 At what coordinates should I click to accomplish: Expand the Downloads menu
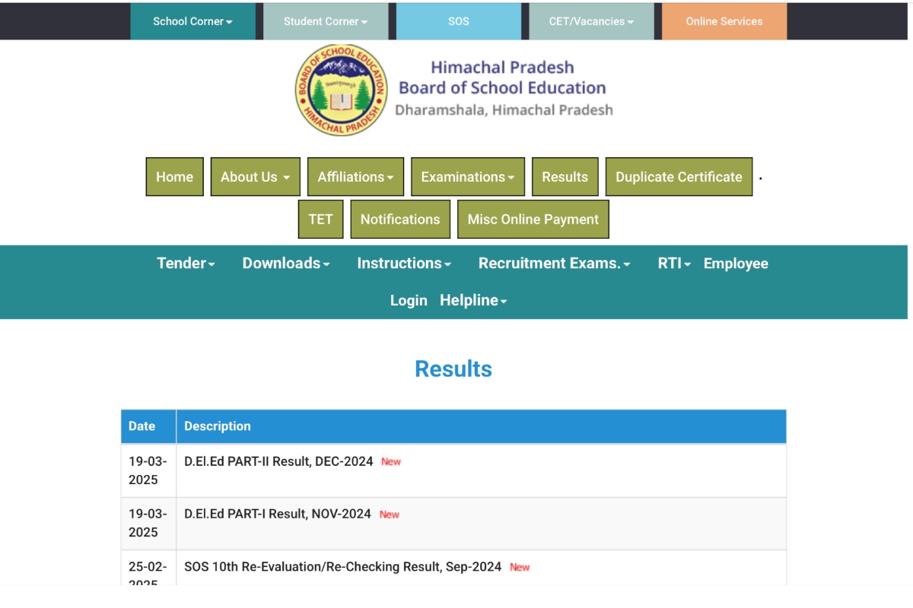tap(286, 263)
